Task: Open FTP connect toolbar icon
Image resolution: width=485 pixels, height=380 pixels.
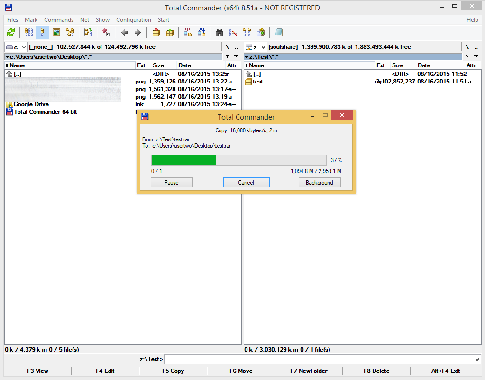Action: coord(188,32)
